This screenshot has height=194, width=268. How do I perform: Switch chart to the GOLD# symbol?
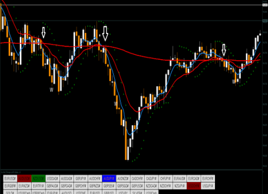point(10,192)
